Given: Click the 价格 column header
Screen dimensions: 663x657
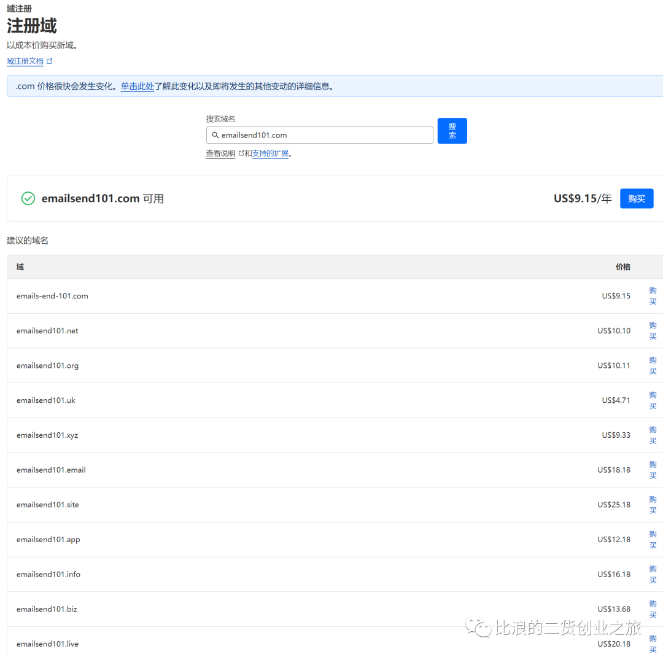Looking at the screenshot, I should pyautogui.click(x=622, y=266).
